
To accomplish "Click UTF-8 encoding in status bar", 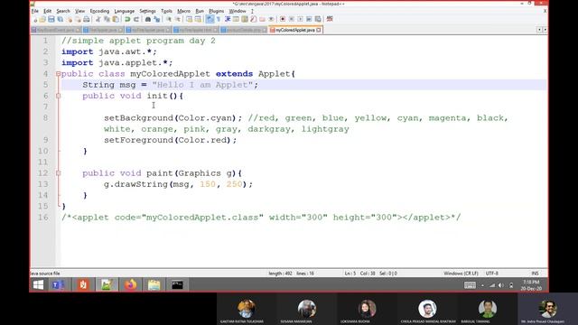I will pyautogui.click(x=491, y=274).
